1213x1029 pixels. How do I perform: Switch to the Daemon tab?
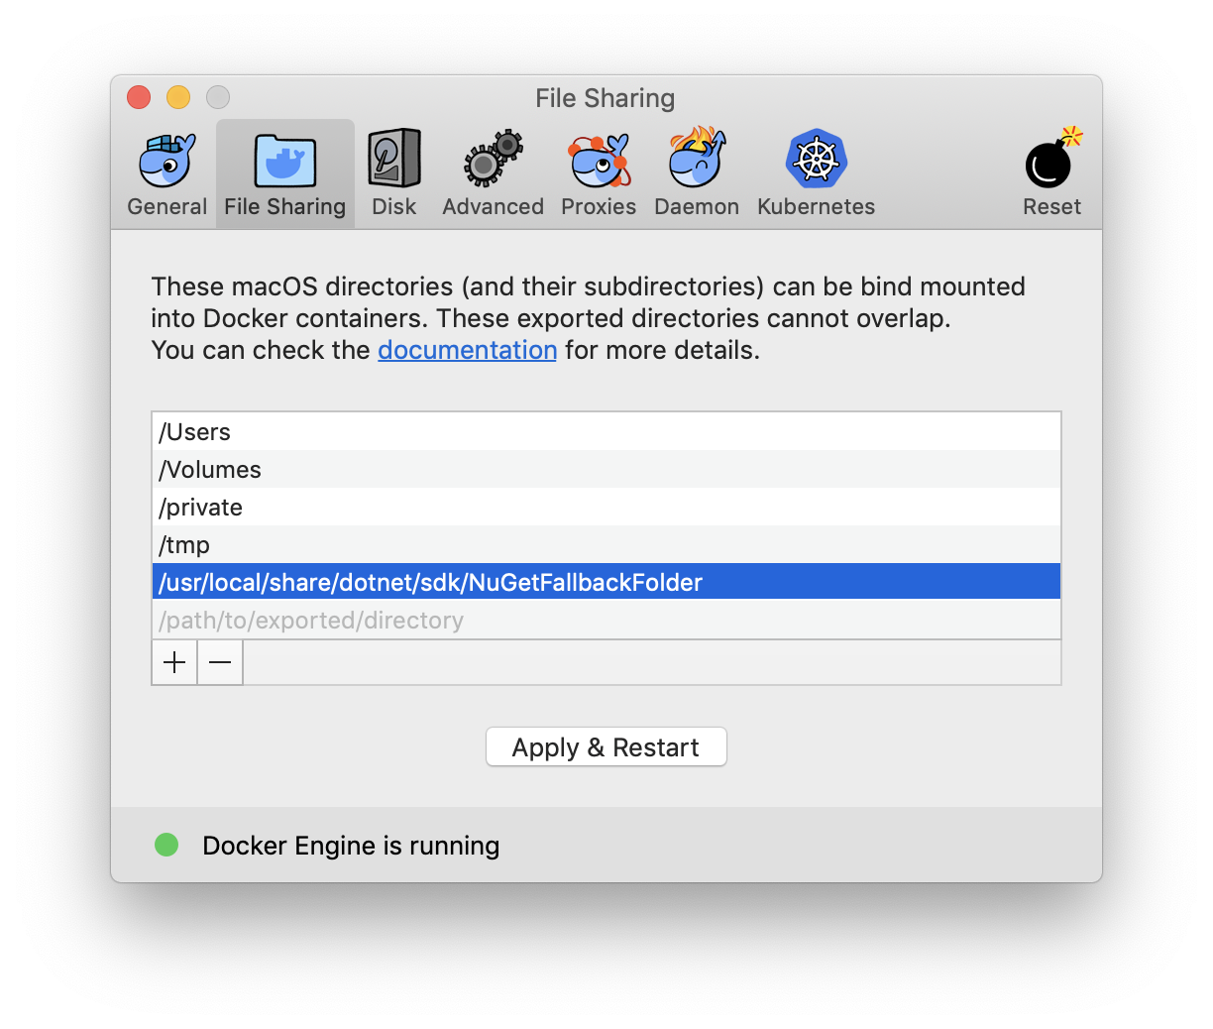[x=696, y=173]
